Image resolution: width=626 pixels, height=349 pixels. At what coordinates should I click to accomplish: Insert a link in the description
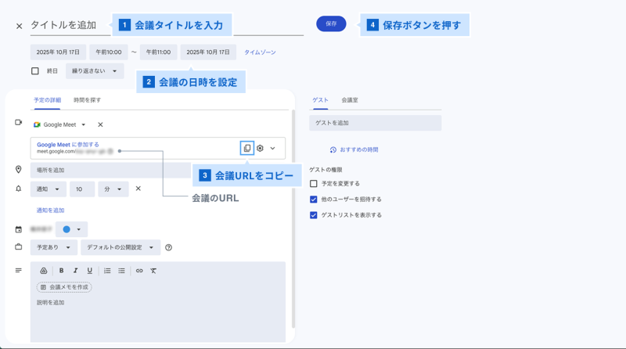[139, 271]
